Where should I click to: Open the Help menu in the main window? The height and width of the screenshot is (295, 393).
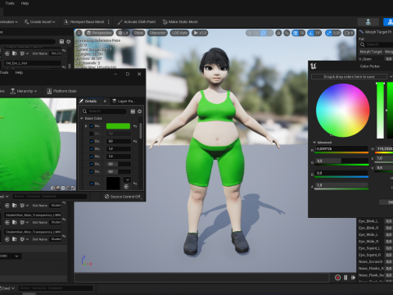click(25, 3)
